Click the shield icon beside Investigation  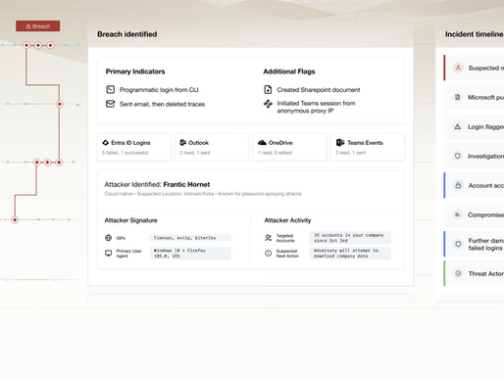(x=458, y=156)
